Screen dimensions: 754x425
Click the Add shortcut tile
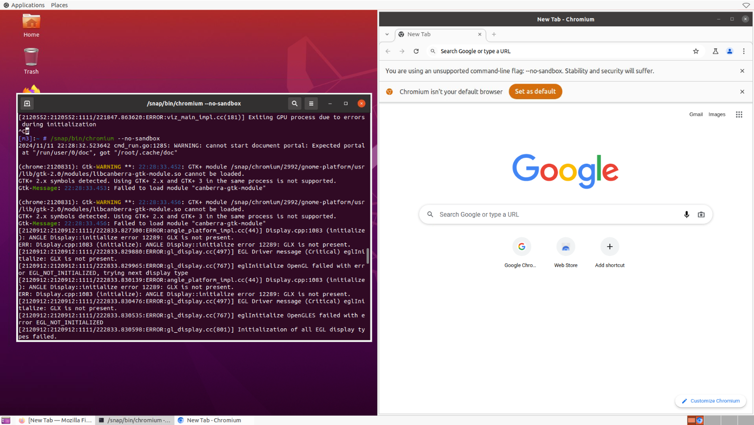click(609, 253)
